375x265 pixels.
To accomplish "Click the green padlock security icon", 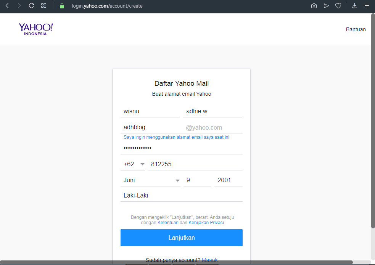I will tap(62, 6).
